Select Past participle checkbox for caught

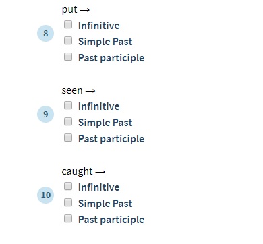tap(68, 218)
